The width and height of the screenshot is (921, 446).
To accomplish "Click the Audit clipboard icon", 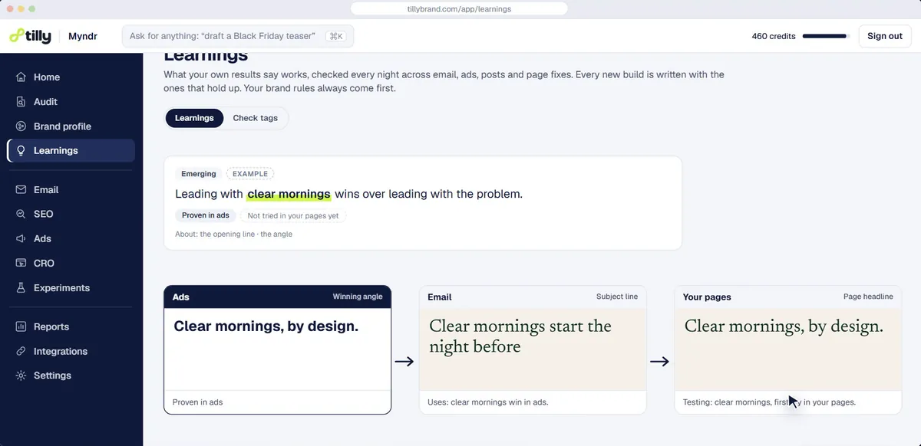I will pos(21,102).
